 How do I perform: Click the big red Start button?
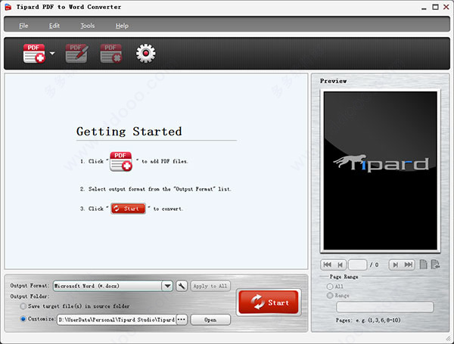tap(269, 302)
